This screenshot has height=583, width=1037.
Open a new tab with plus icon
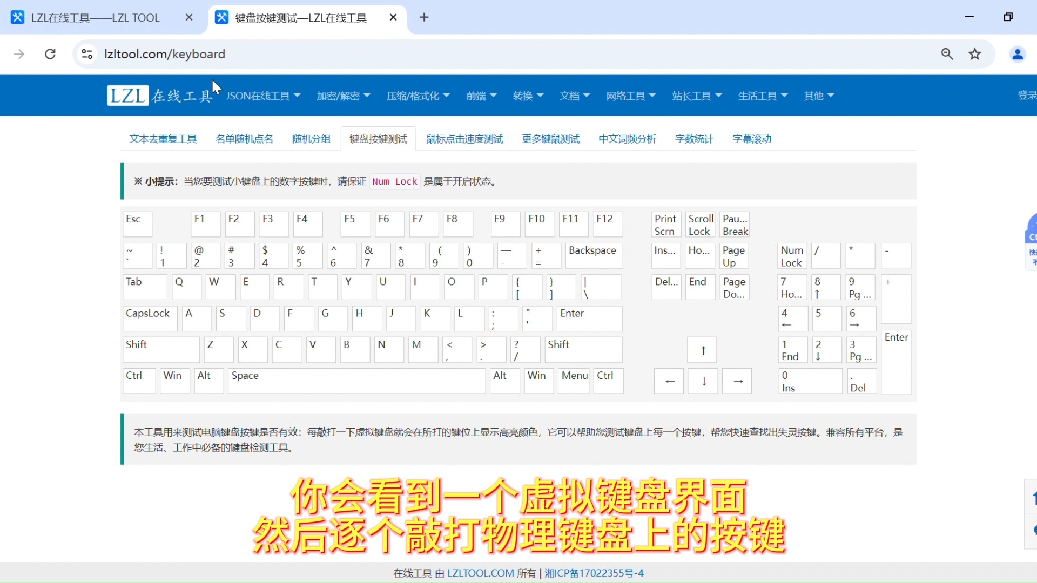point(425,17)
